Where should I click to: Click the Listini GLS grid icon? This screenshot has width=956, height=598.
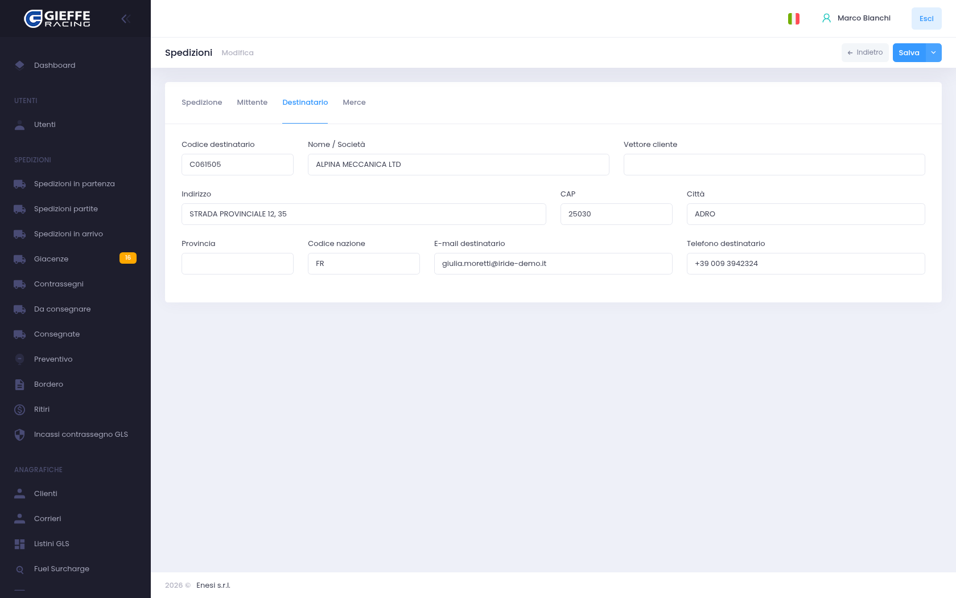(20, 544)
